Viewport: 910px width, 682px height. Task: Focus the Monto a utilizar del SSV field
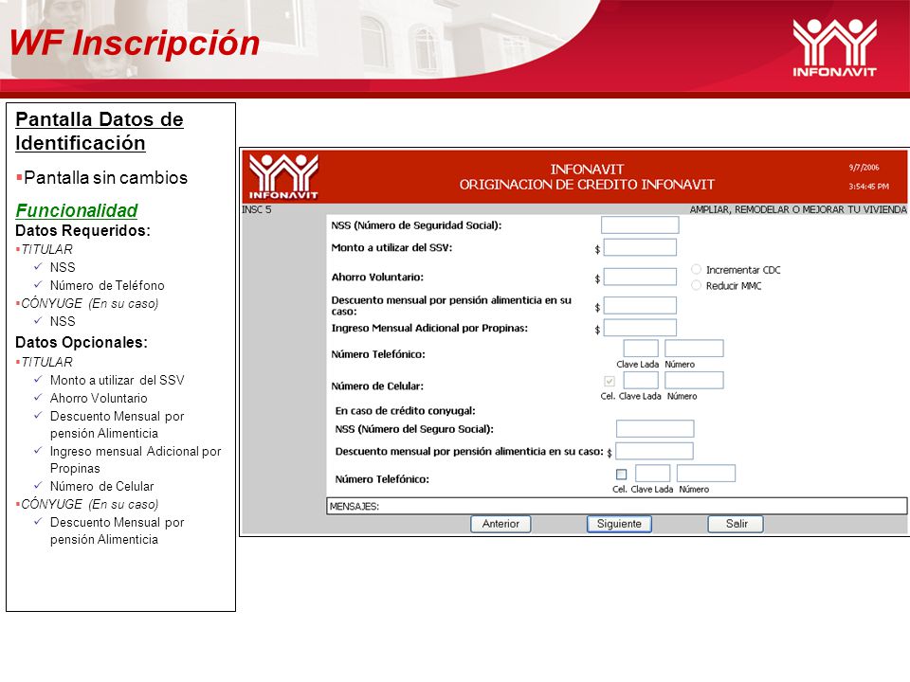tap(640, 247)
